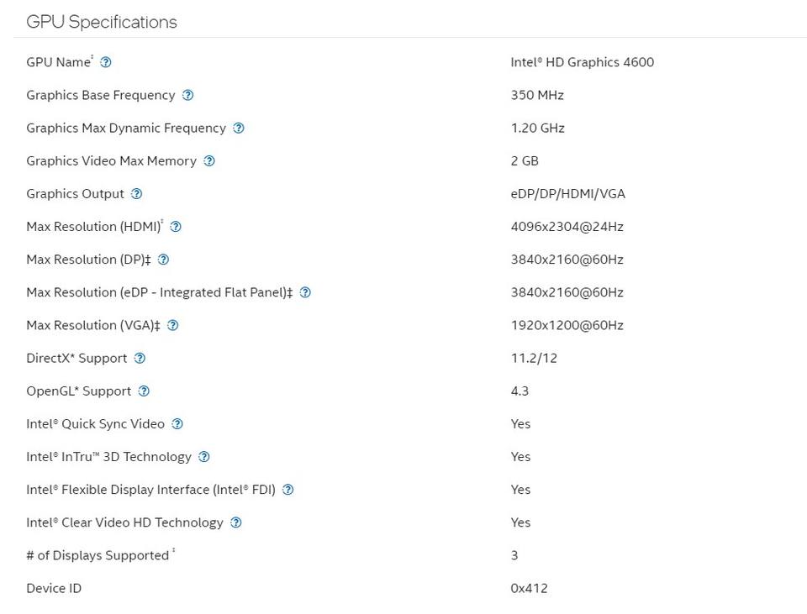The width and height of the screenshot is (807, 614).
Task: Click the Intel HD Graphics 4600 value
Action: pyautogui.click(x=582, y=62)
